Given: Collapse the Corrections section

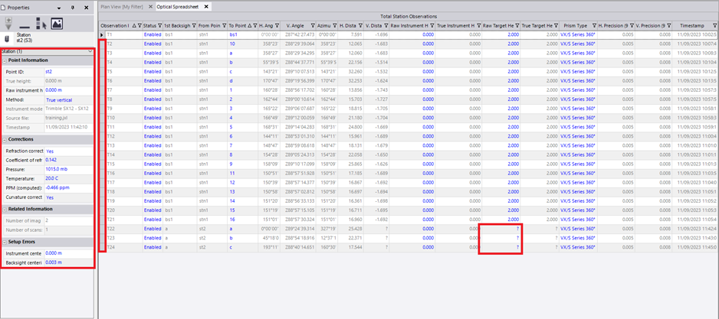Looking at the screenshot, I should (5, 139).
